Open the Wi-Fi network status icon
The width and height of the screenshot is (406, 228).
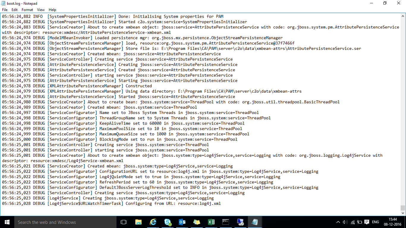tap(353, 222)
